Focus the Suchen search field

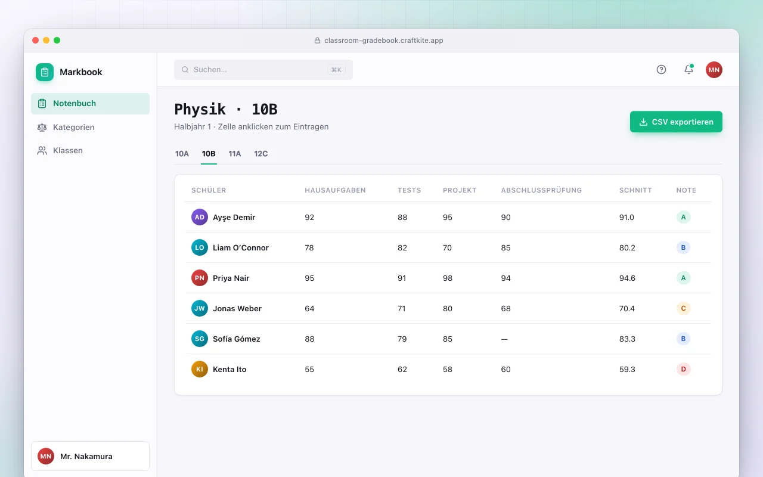click(x=263, y=70)
